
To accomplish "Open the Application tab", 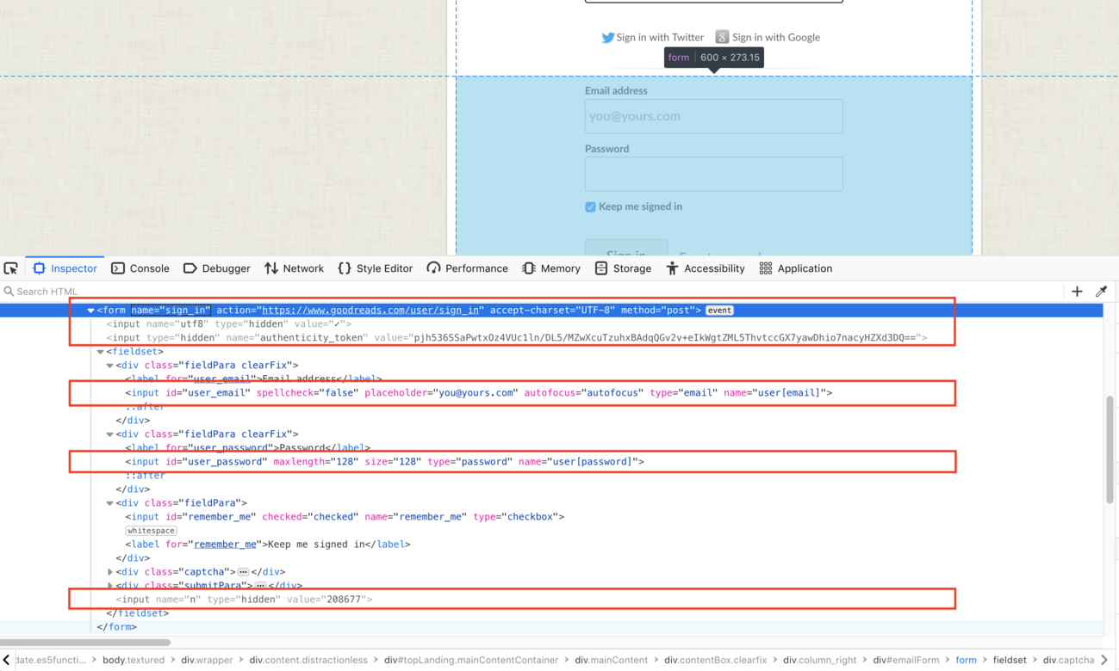I will [796, 268].
